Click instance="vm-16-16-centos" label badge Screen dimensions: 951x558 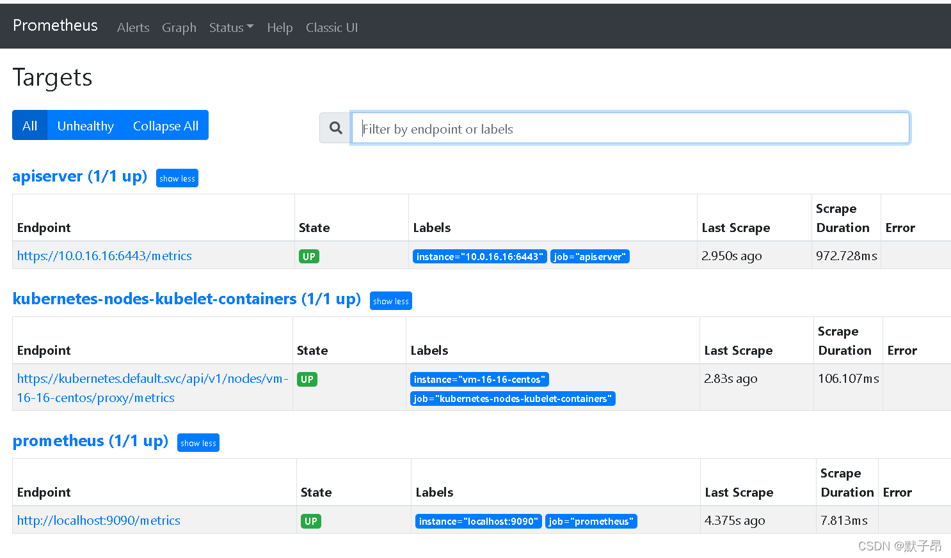(479, 379)
